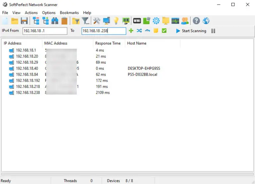Sort by Response Time column header
255x184 pixels.
click(108, 43)
